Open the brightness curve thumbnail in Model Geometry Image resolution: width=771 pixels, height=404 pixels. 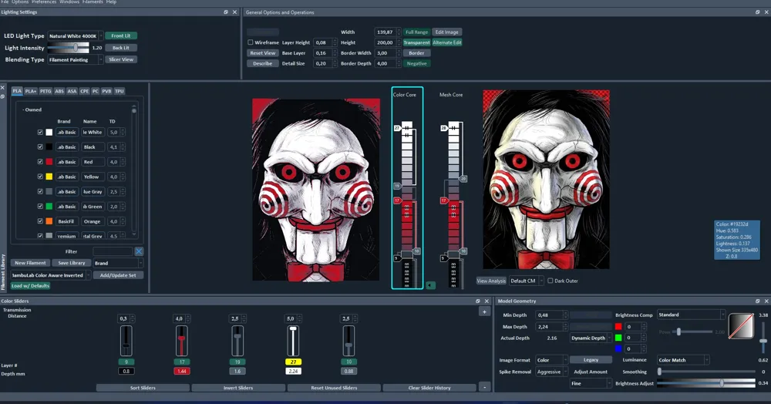click(x=741, y=326)
